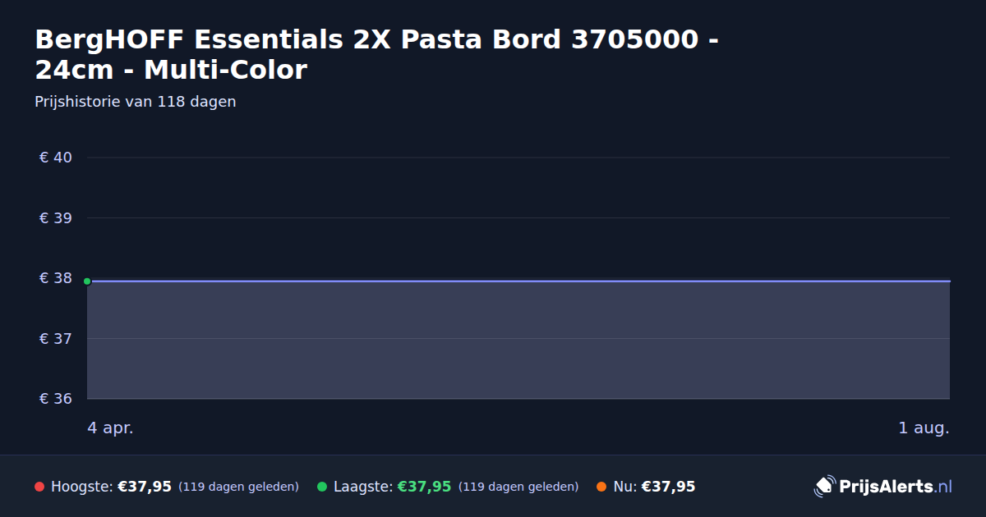Click the € 39 axis label
The width and height of the screenshot is (986, 517).
56,218
